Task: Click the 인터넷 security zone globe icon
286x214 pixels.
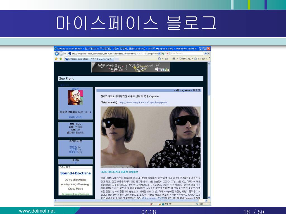Action: [163, 204]
